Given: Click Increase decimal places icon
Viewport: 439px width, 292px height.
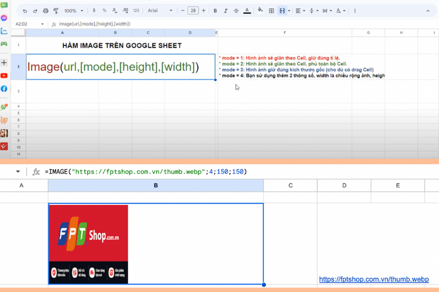Looking at the screenshot, I should point(126,10).
